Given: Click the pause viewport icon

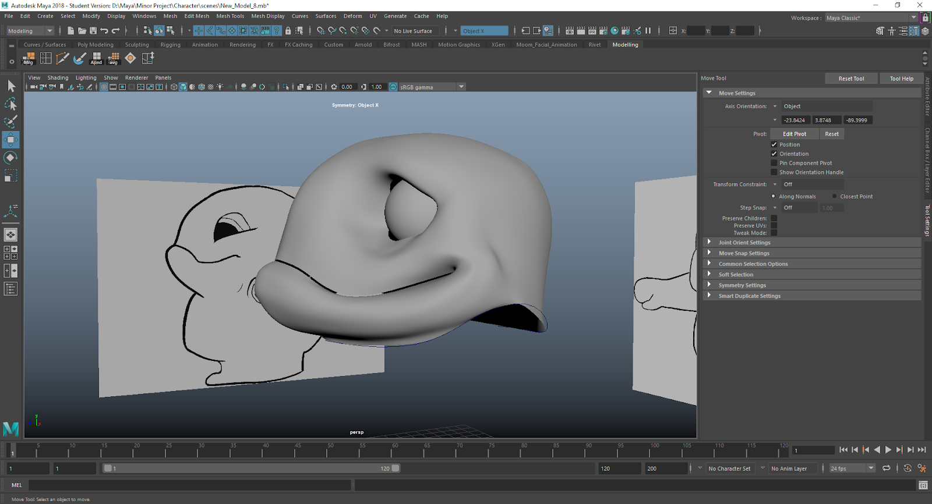Looking at the screenshot, I should [648, 31].
